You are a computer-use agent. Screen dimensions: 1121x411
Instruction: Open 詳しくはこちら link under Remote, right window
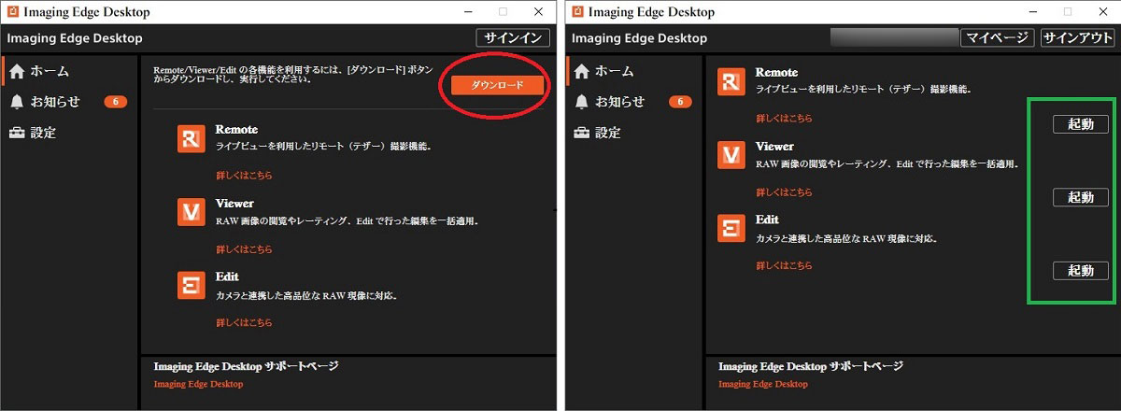pos(784,119)
